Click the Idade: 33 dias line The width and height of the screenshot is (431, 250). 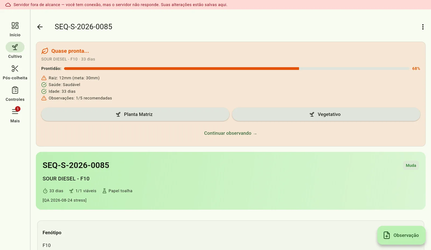pos(62,91)
